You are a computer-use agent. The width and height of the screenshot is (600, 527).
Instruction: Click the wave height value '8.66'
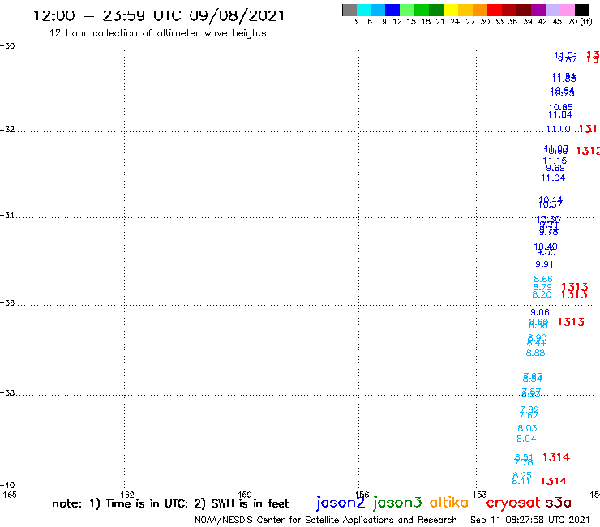543,279
